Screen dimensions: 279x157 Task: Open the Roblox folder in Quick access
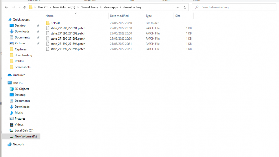tap(19, 61)
